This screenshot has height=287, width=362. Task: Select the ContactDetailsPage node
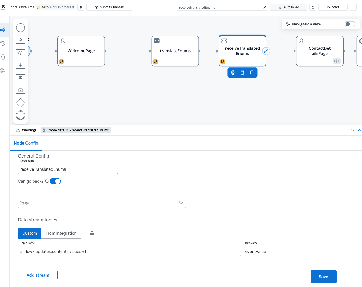pos(320,51)
